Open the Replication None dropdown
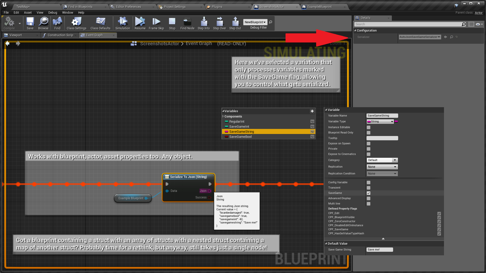 coord(382,167)
